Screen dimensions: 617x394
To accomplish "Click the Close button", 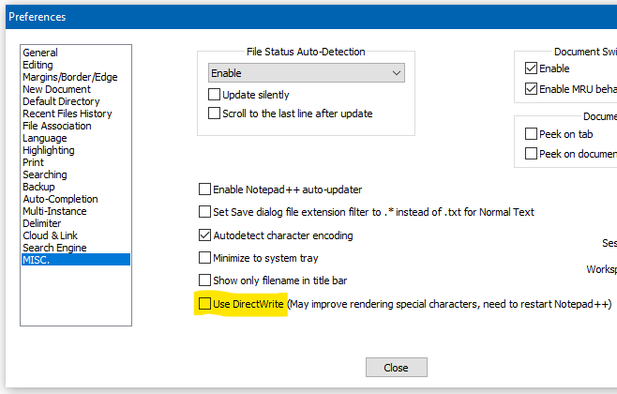I will pos(397,367).
